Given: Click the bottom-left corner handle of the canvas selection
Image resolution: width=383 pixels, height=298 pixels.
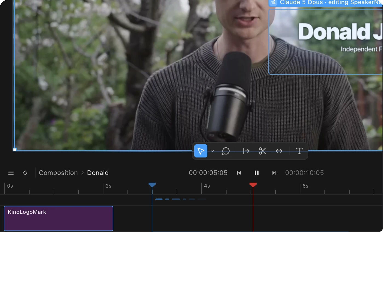Looking at the screenshot, I should pyautogui.click(x=15, y=150).
